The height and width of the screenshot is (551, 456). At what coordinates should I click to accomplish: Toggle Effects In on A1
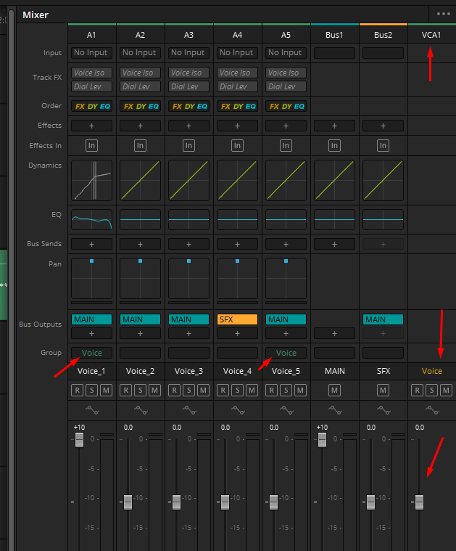click(91, 145)
